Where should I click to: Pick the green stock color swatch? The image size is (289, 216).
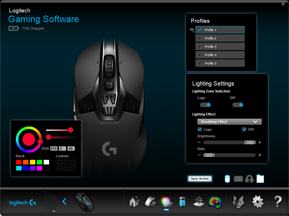(39, 162)
